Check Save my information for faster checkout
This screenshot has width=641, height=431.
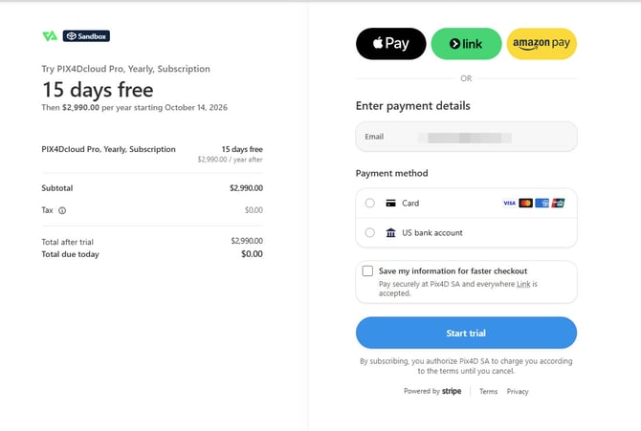[367, 270]
